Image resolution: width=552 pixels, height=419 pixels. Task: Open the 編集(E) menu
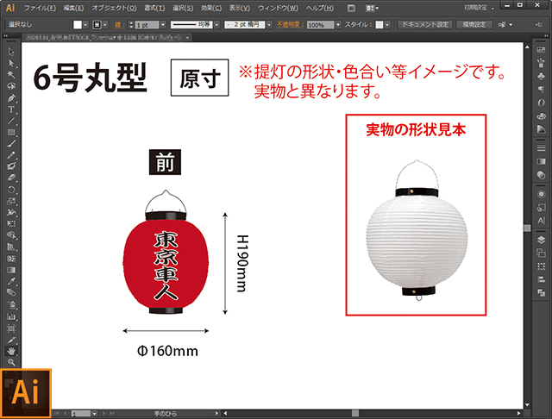click(x=73, y=8)
